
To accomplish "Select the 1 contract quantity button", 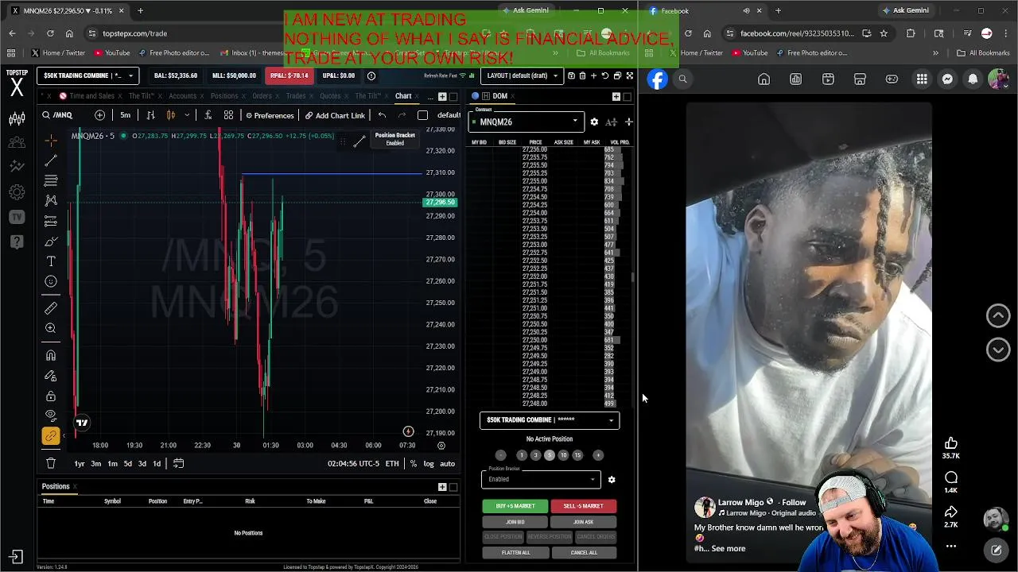I will pos(521,455).
